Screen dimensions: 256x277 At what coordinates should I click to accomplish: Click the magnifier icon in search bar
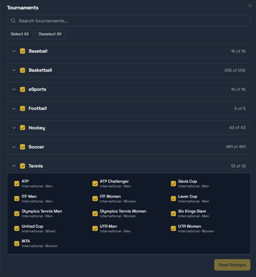point(13,21)
